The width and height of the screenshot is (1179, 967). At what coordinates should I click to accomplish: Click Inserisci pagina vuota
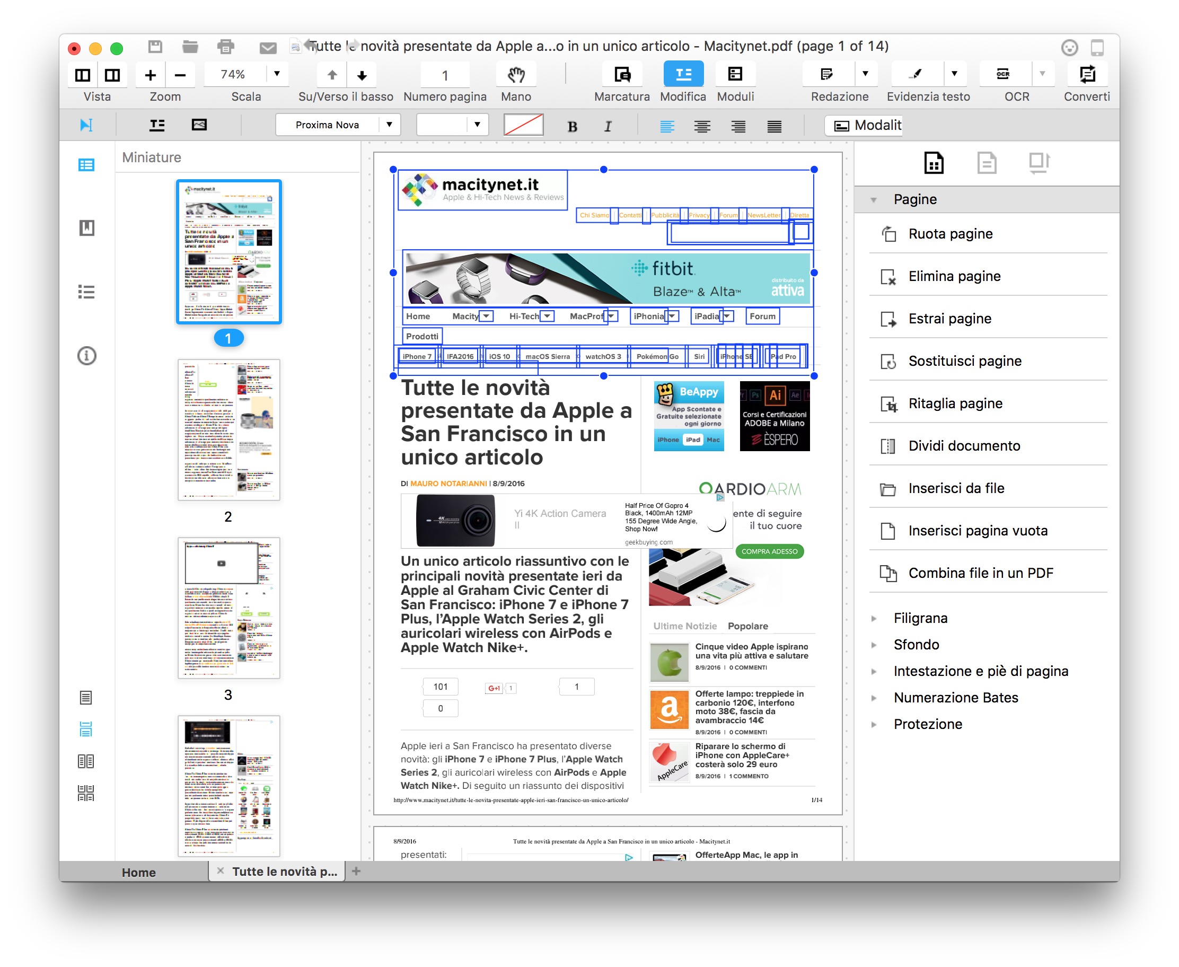coord(978,530)
